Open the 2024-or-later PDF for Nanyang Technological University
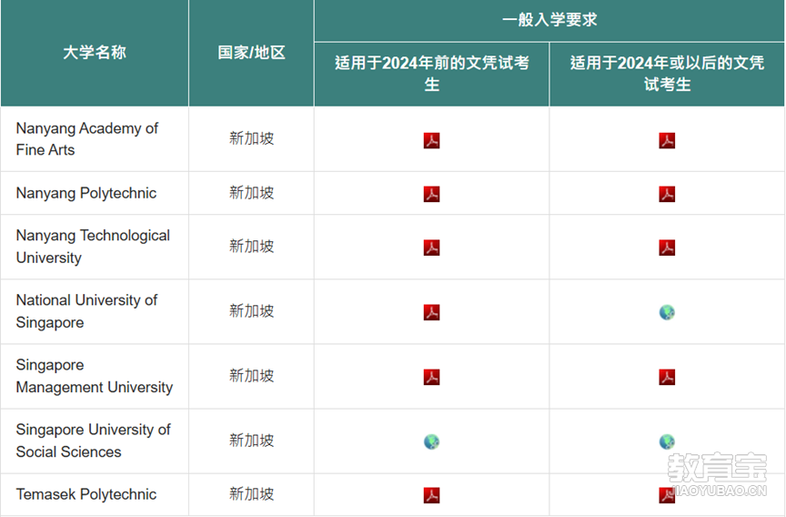 pos(667,248)
